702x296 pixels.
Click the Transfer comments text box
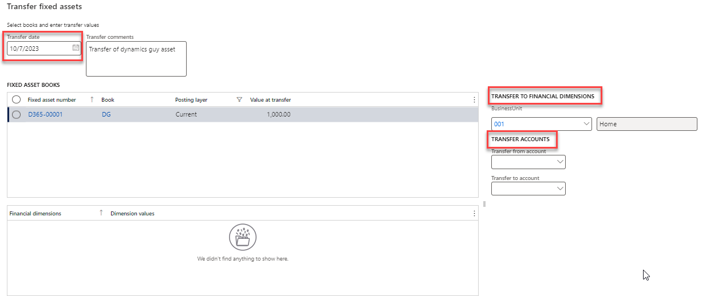click(x=136, y=59)
